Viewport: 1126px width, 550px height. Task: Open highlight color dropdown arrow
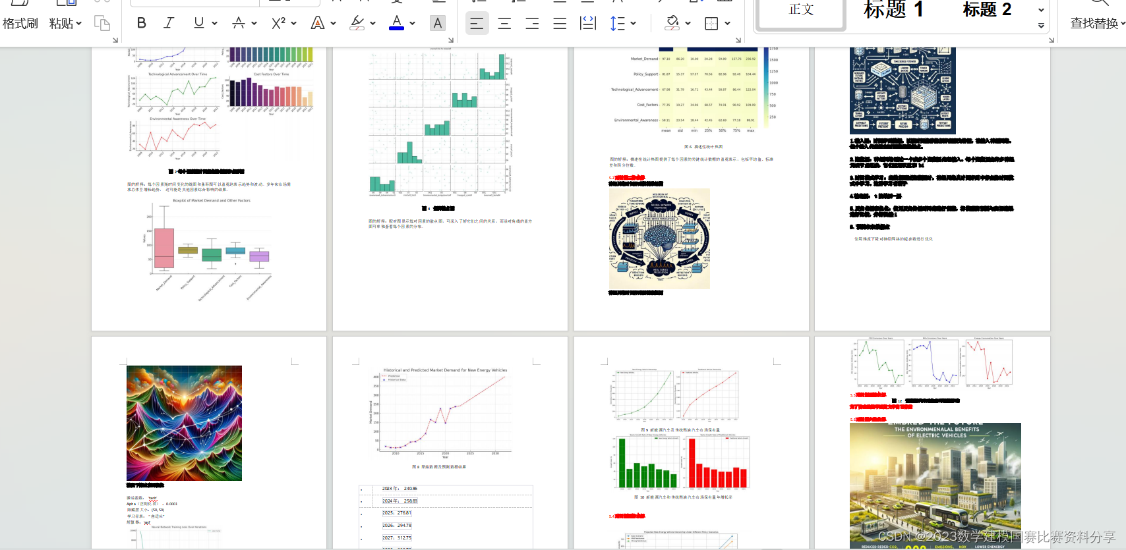click(x=373, y=23)
